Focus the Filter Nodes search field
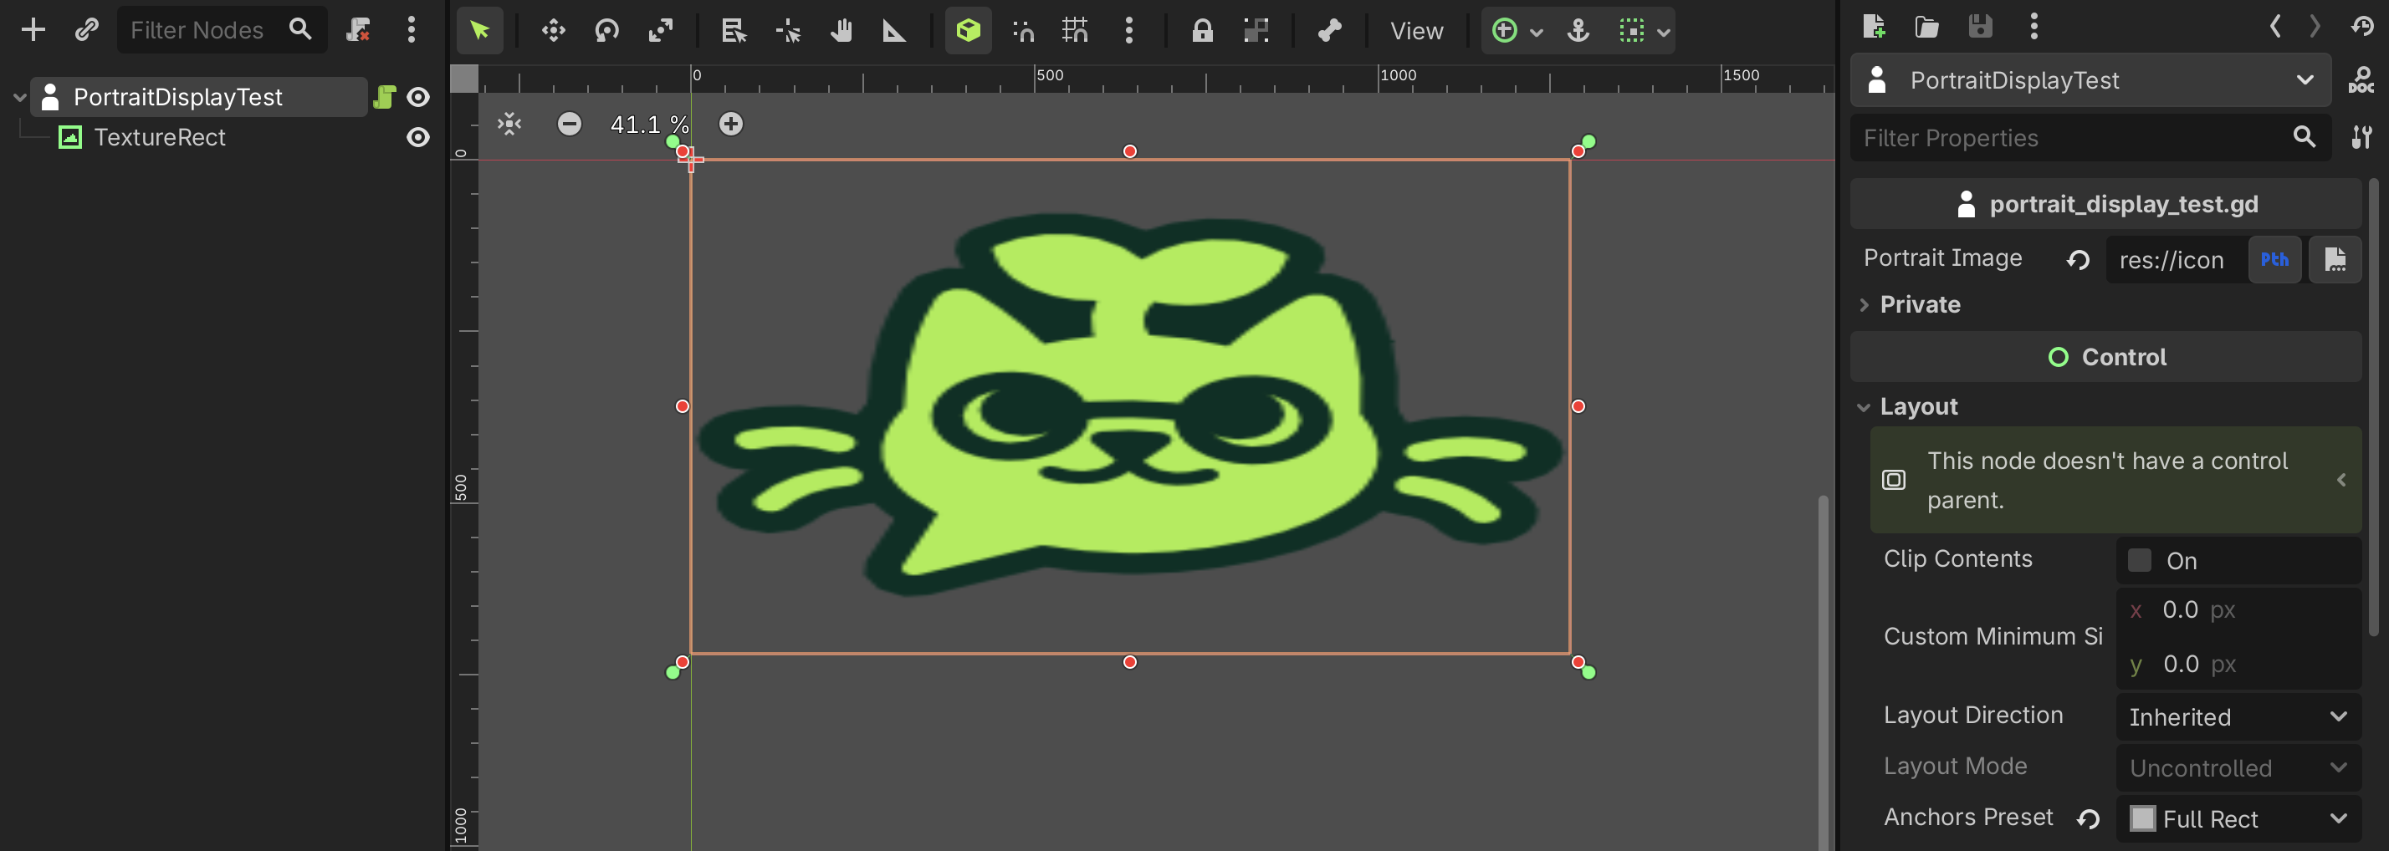 coord(222,31)
